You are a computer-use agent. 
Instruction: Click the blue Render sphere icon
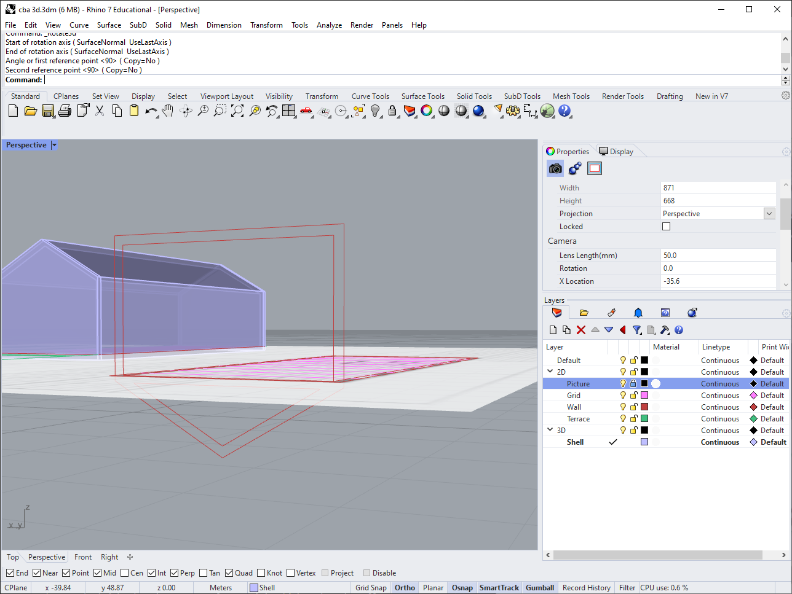click(x=478, y=111)
